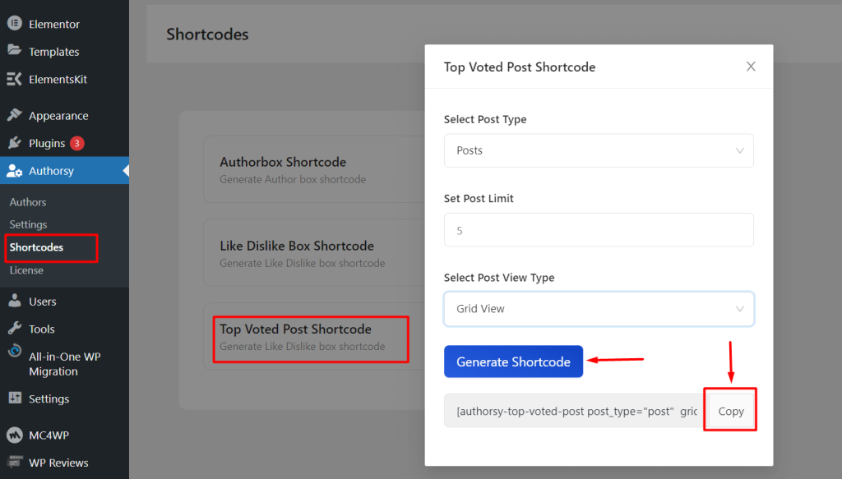Click the Appearance paintbrush icon
Screen dimensions: 842x479
pyautogui.click(x=15, y=115)
